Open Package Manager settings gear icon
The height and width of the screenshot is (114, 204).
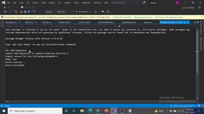(52, 26)
